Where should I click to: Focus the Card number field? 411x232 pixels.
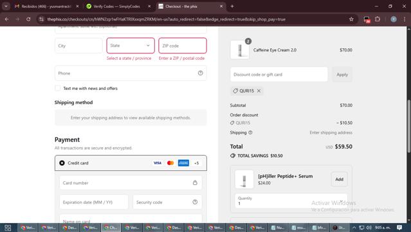click(x=131, y=183)
